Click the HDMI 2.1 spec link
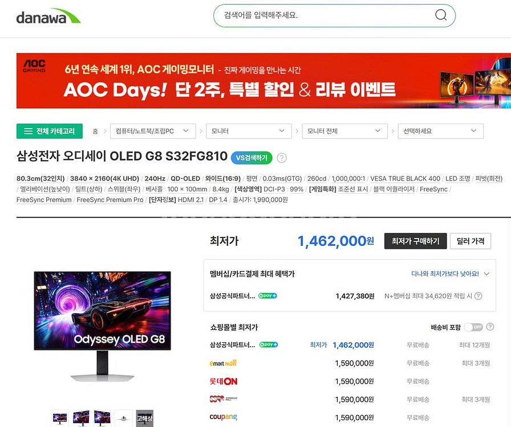Viewport: 511px width, 427px height. click(190, 200)
